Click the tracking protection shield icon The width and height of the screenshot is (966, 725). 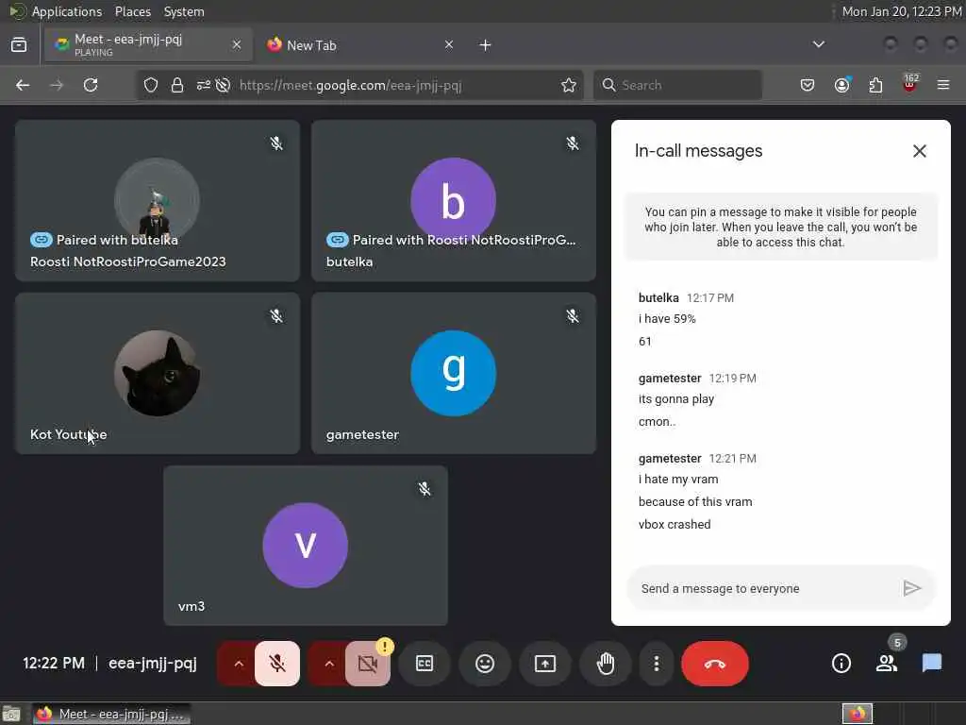pyautogui.click(x=151, y=85)
